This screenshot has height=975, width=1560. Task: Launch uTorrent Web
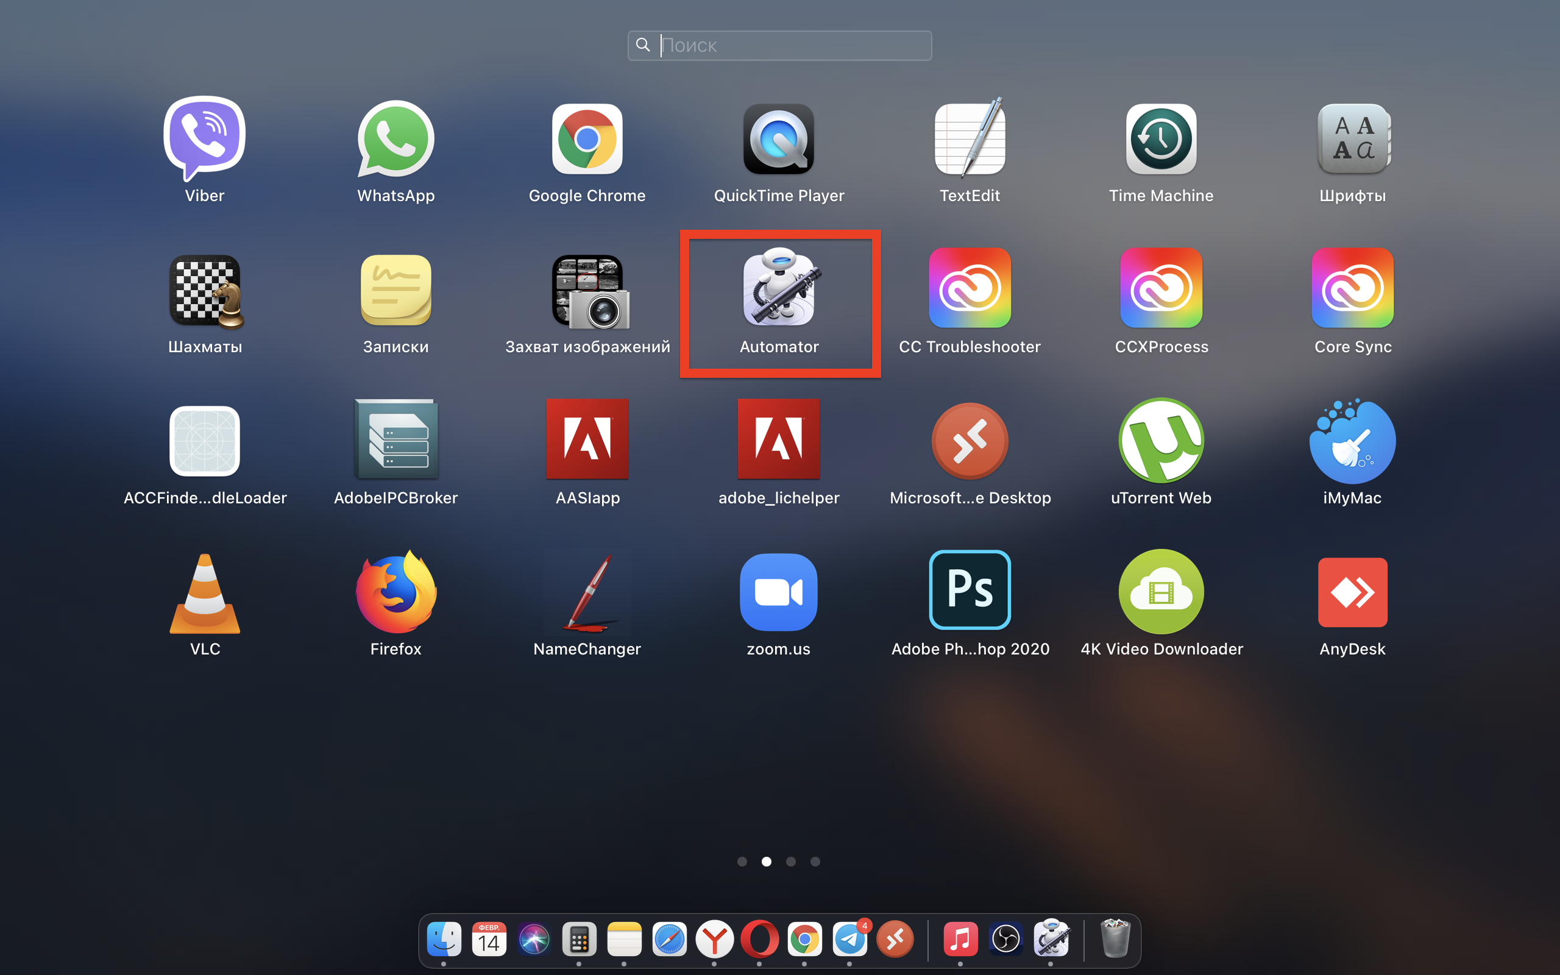[1161, 441]
